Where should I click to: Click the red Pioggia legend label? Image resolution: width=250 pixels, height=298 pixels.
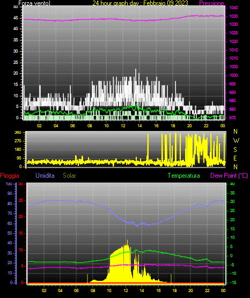[x=10, y=176]
